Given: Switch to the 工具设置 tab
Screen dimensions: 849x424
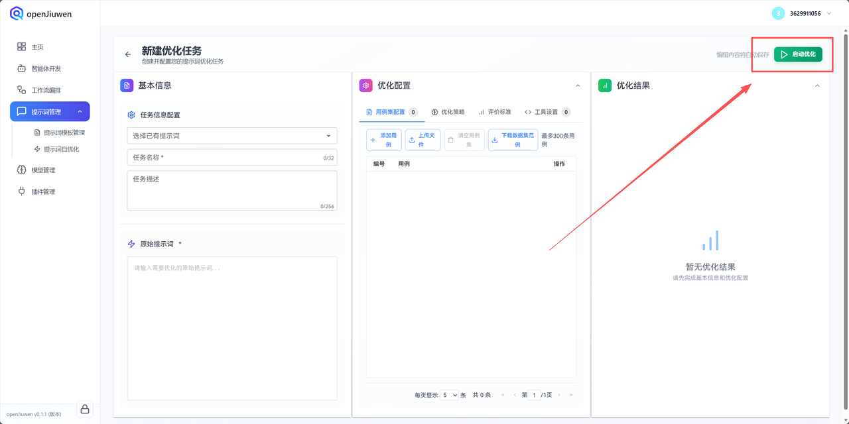Looking at the screenshot, I should pyautogui.click(x=547, y=112).
